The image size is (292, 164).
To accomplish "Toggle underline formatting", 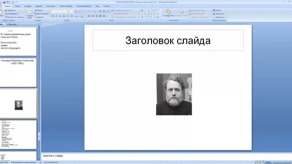I will point(60,16).
